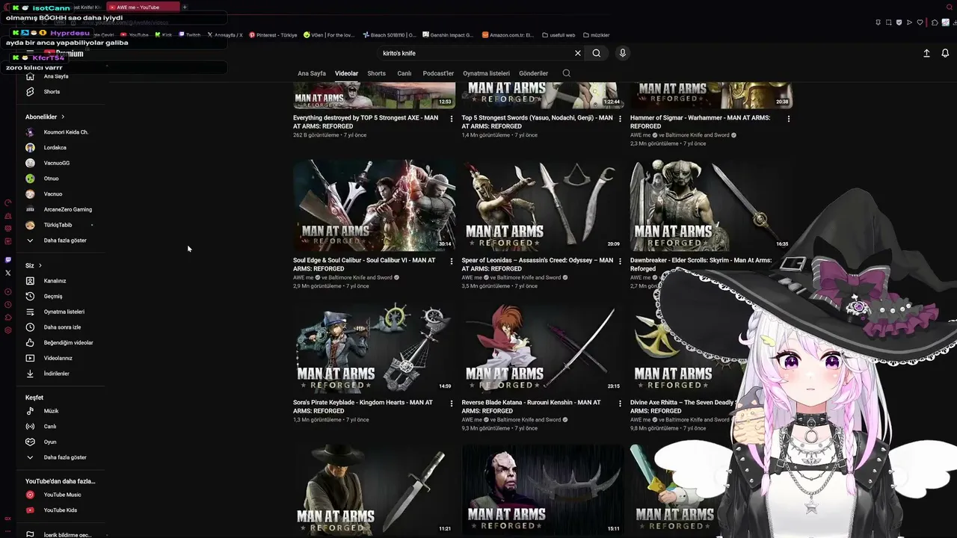The height and width of the screenshot is (538, 957).
Task: Open the notifications bell
Action: coord(945,53)
